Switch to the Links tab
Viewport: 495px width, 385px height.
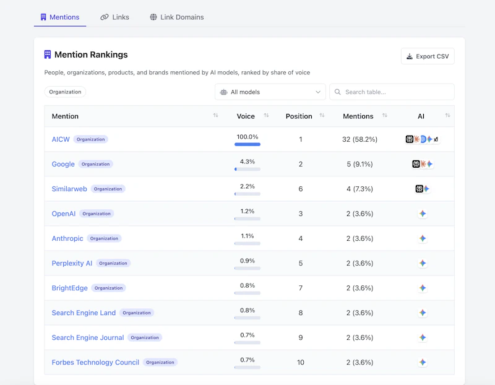pyautogui.click(x=114, y=17)
